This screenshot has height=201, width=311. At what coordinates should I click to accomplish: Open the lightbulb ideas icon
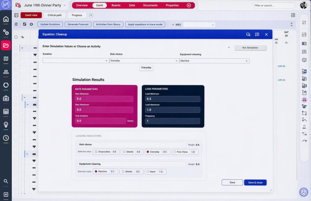click(6, 125)
